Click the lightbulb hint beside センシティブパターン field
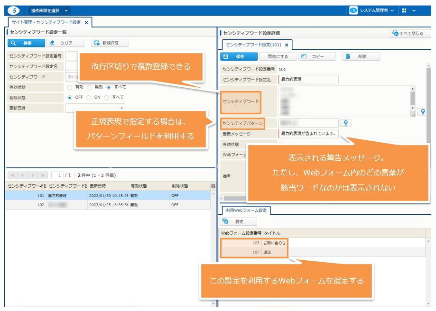 [346, 123]
